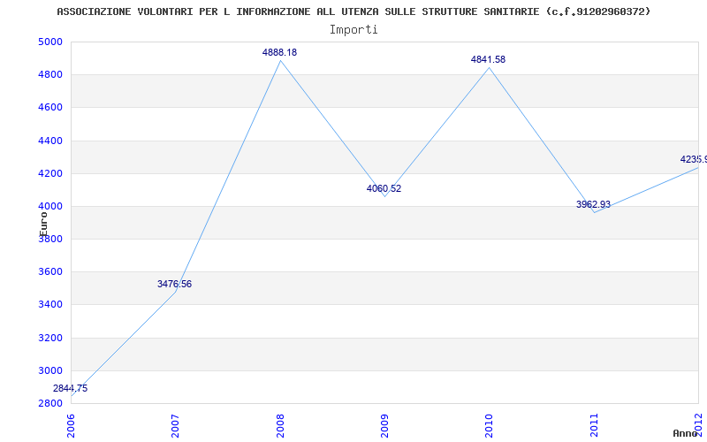Click the Anno axis label
The image size is (707, 442).
pyautogui.click(x=684, y=433)
